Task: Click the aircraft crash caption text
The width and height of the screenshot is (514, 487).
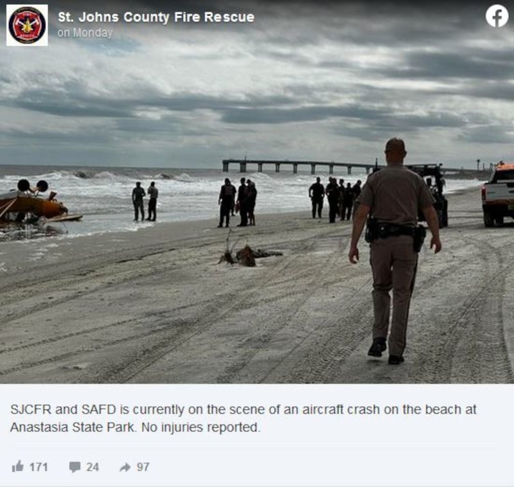Action: (244, 418)
